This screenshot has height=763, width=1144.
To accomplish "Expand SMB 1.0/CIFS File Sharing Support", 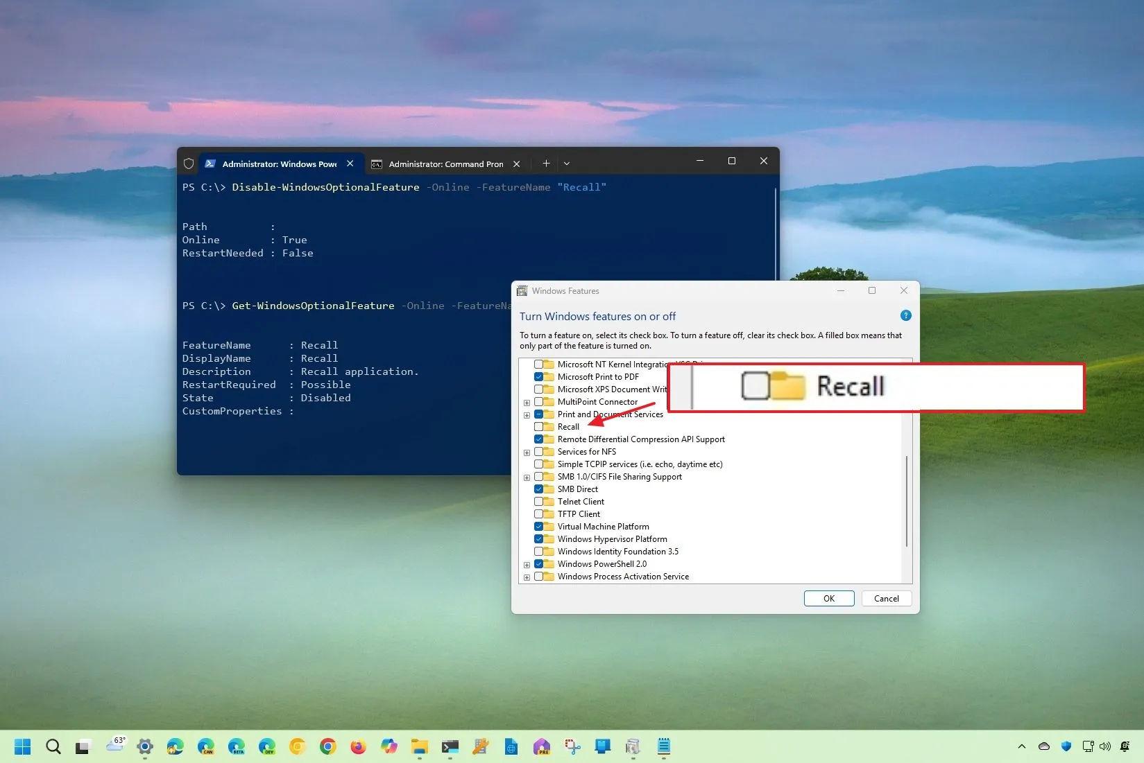I will 527,477.
